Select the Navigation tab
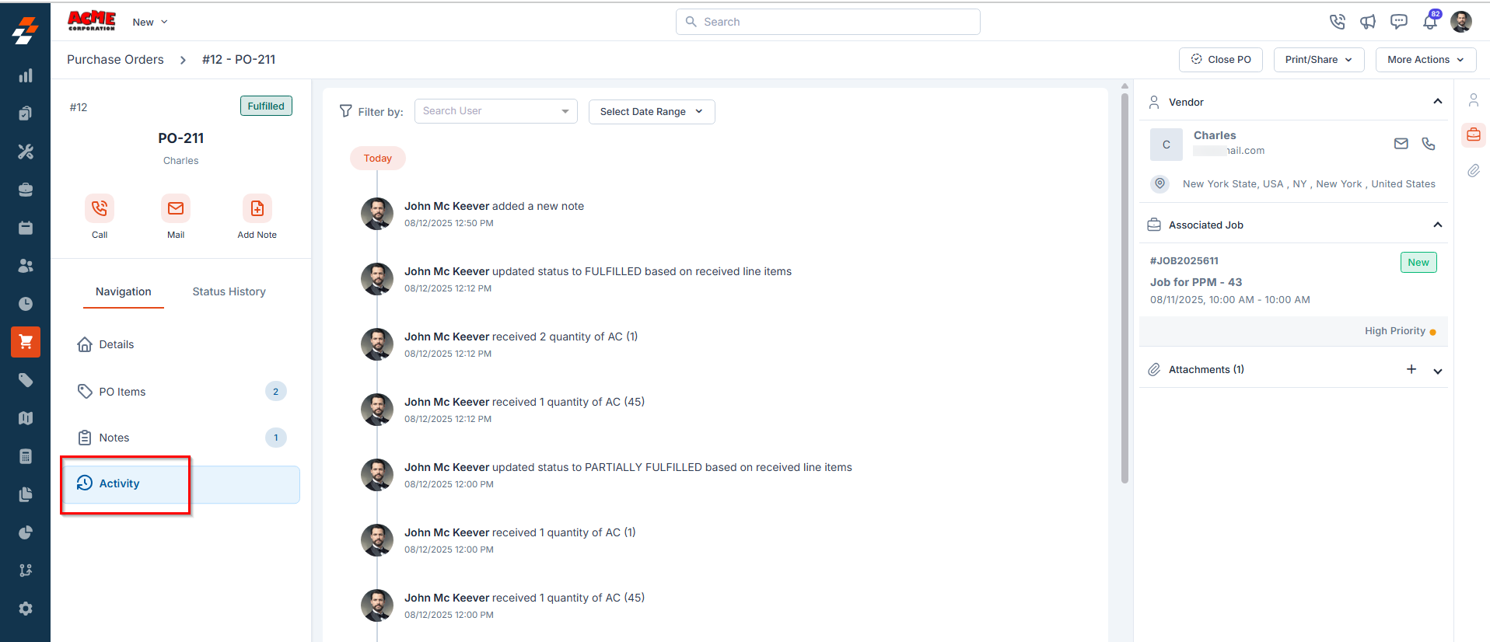Viewport: 1490px width, 642px height. [x=124, y=291]
